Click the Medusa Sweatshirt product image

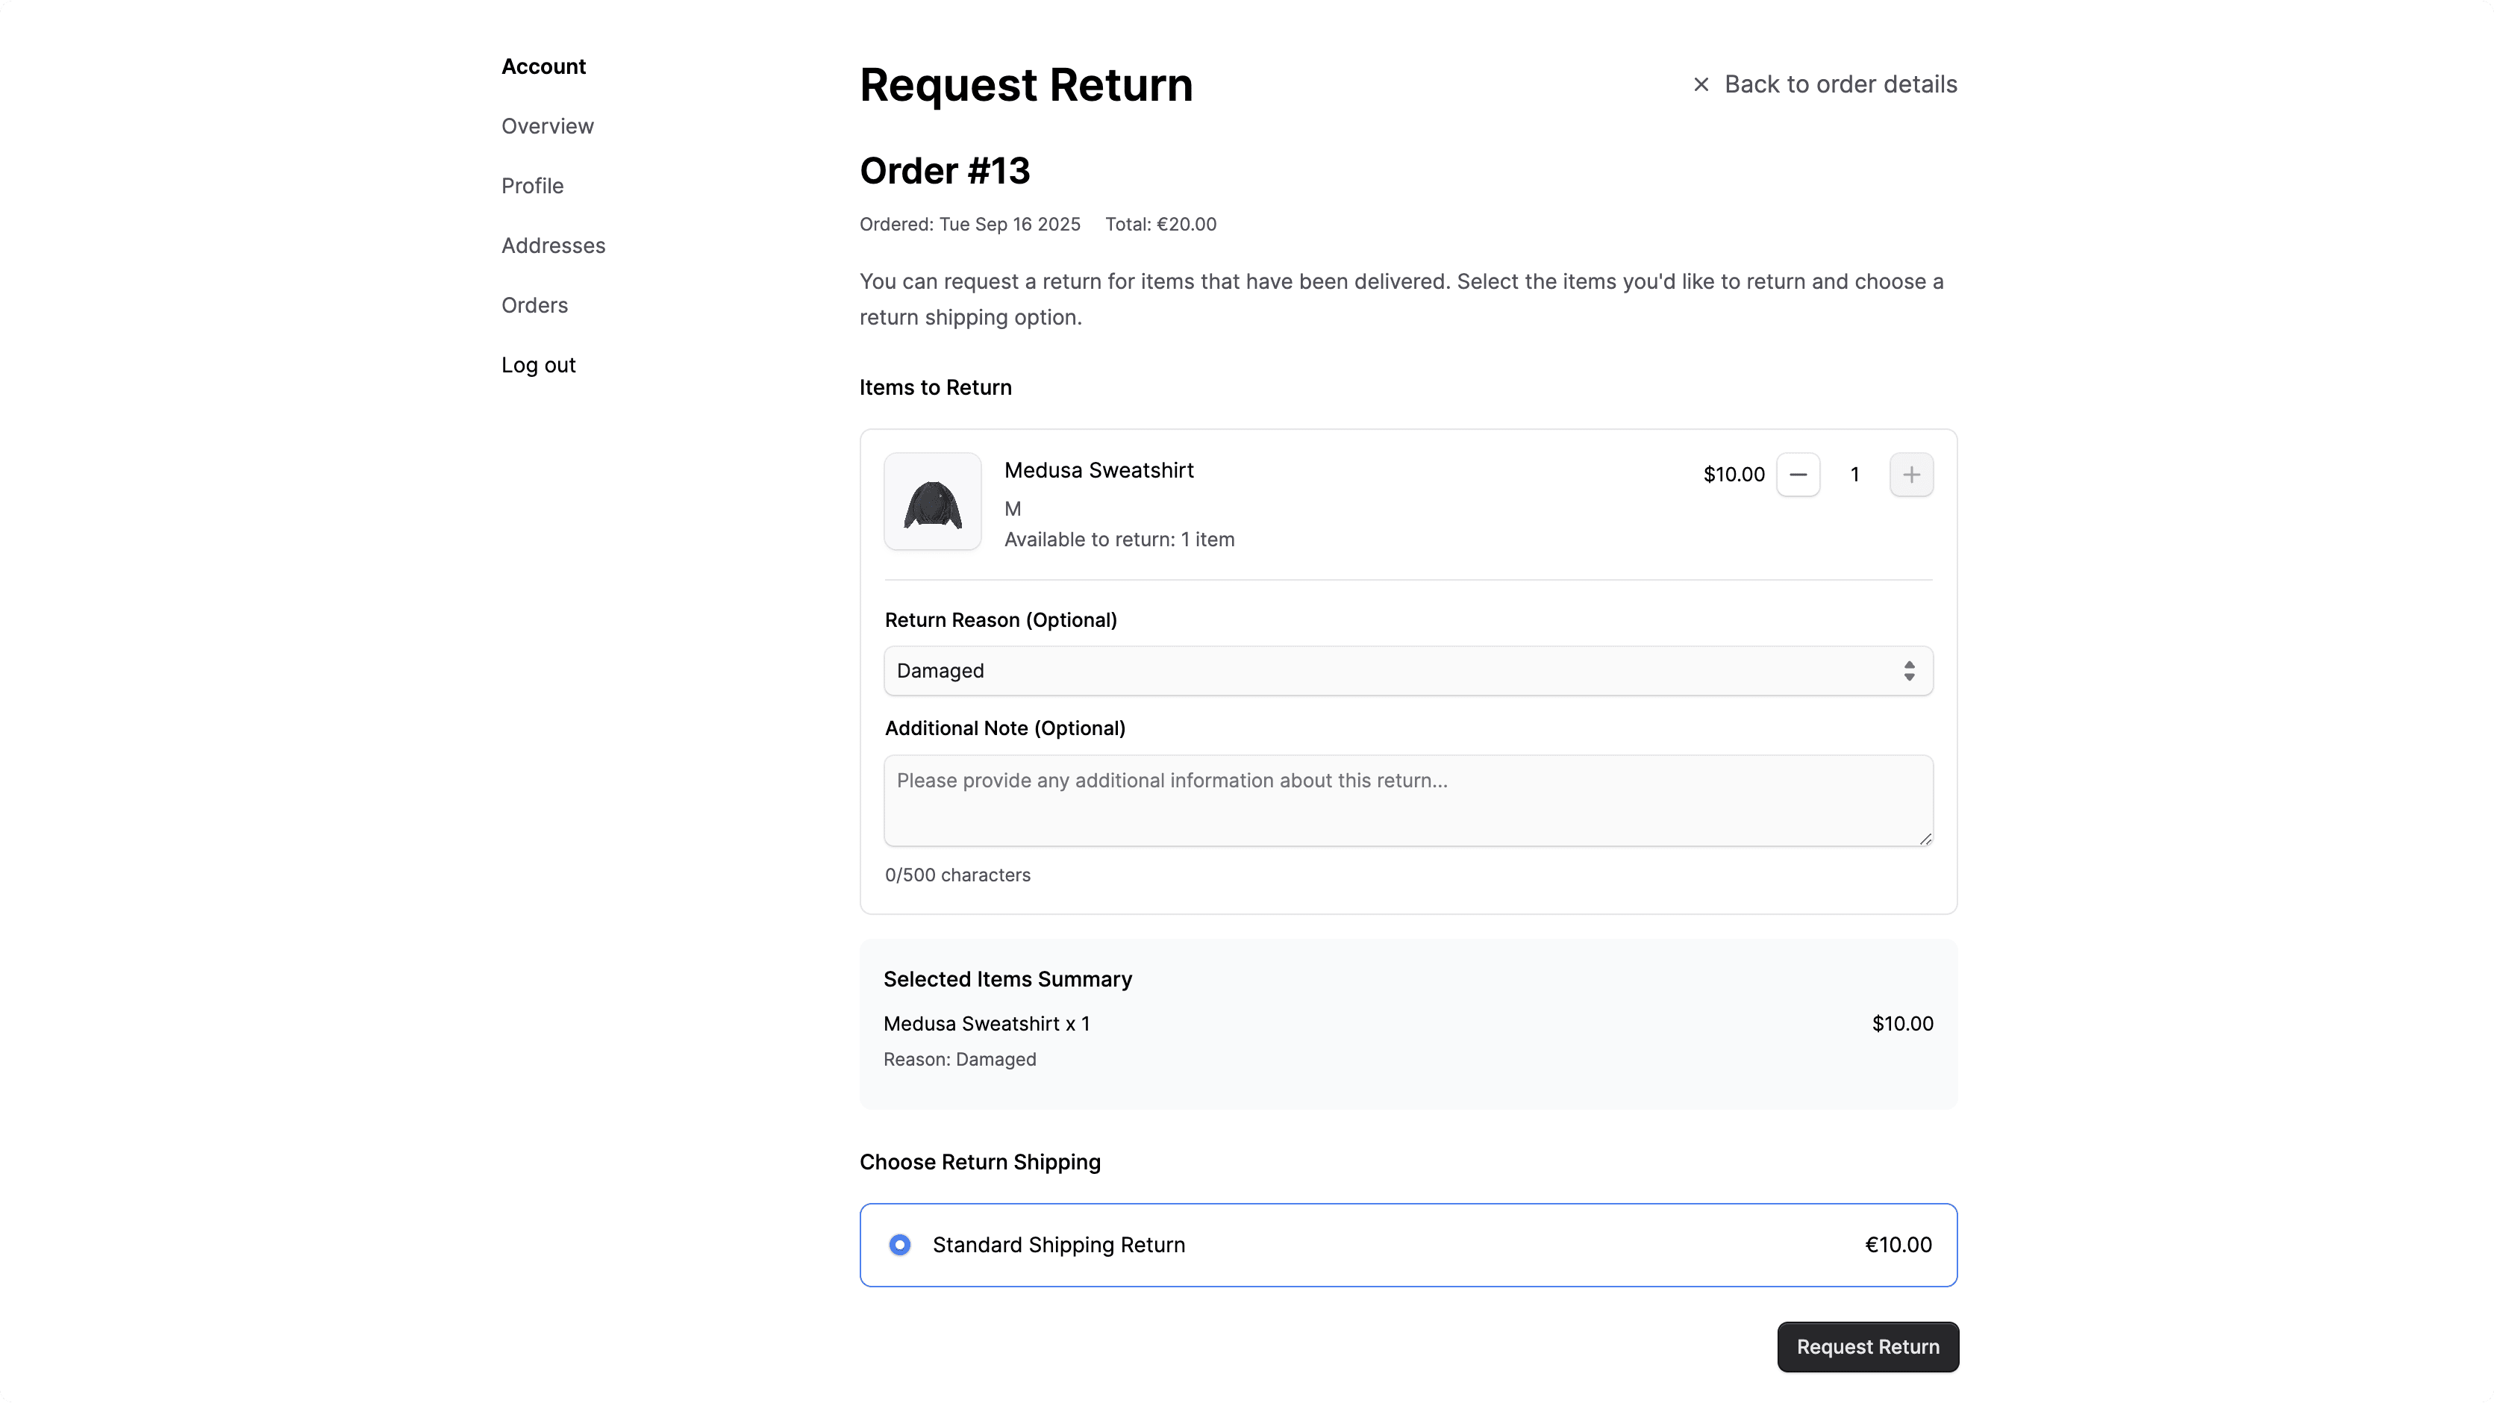931,501
